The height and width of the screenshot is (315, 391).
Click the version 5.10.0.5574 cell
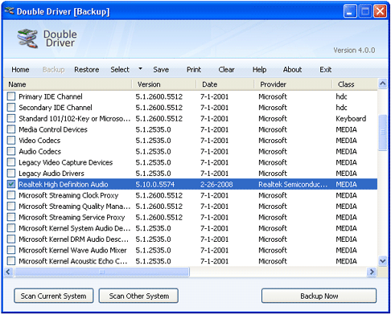[155, 184]
